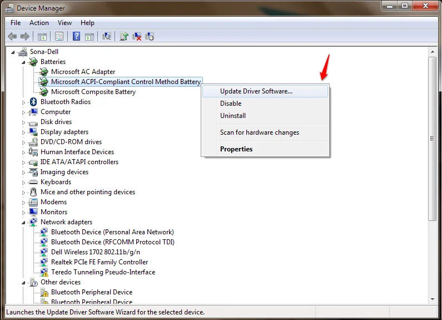Image resolution: width=442 pixels, height=320 pixels.
Task: Select Bluetooth Device (RFCOMM Protocol TDI)
Action: tap(113, 242)
